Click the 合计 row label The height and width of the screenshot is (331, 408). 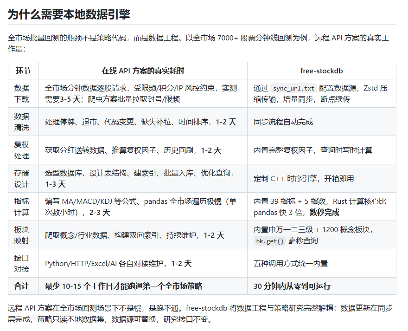(22, 286)
